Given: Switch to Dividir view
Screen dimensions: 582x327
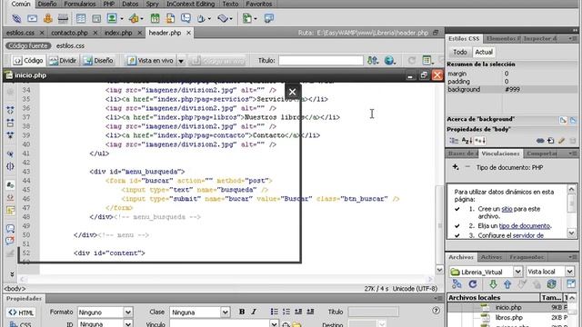Looking at the screenshot, I should pos(63,61).
